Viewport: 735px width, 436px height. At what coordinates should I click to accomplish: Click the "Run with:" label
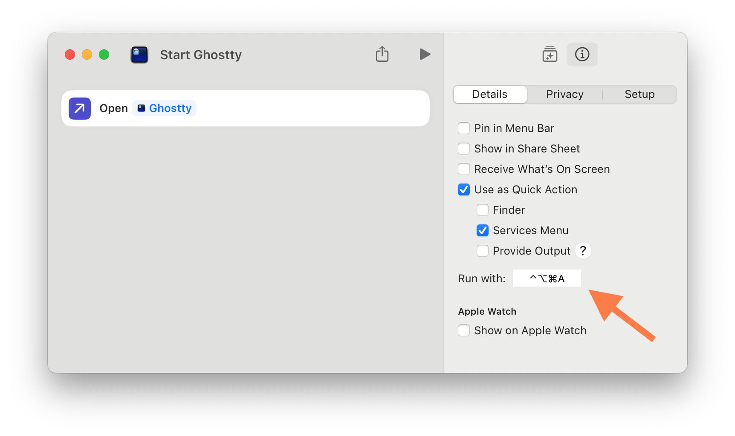click(482, 278)
